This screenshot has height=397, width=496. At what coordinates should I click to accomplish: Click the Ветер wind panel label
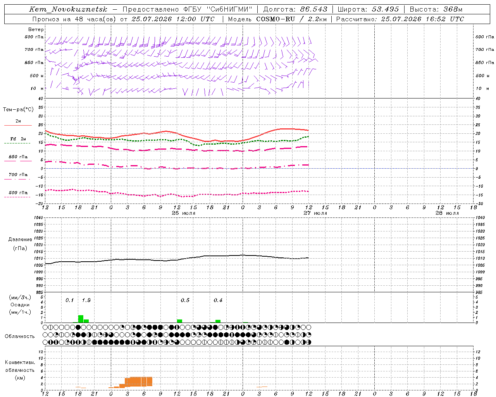[x=36, y=29]
